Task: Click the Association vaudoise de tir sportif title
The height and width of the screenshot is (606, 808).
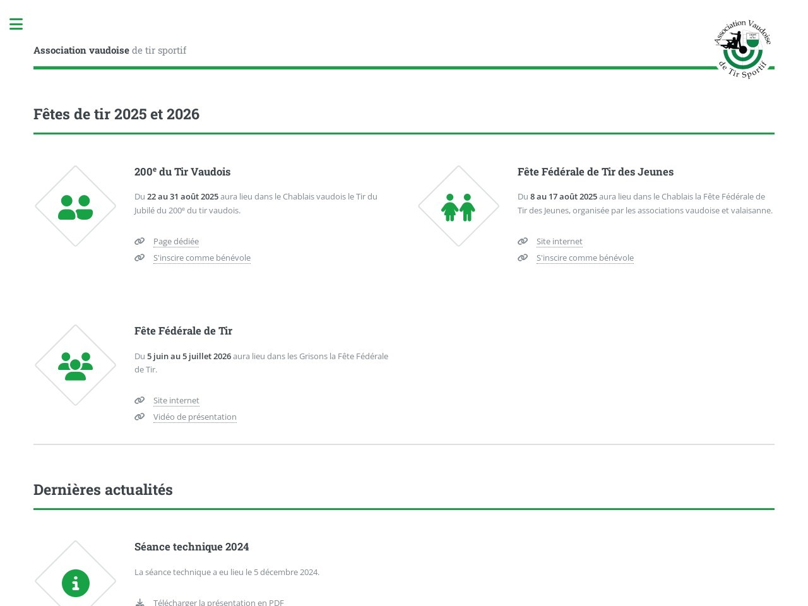Action: (x=110, y=50)
